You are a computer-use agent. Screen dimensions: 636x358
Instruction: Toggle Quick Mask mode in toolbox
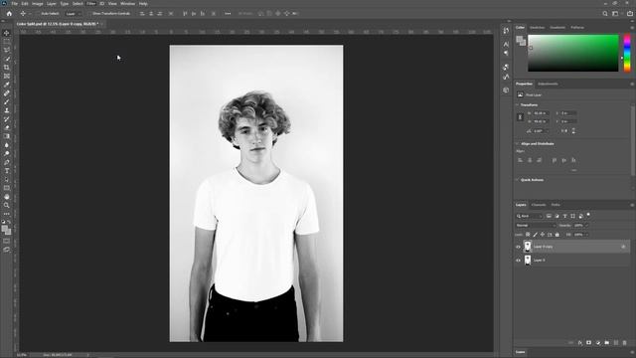[x=7, y=241]
